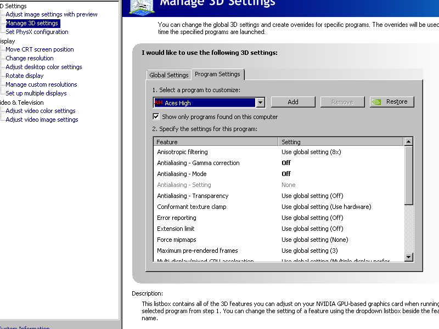Image resolution: width=439 pixels, height=329 pixels.
Task: Select the Force mipmaps feature
Action: [x=176, y=240]
